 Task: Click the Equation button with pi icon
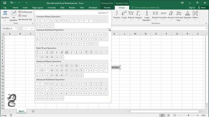coord(5,16)
